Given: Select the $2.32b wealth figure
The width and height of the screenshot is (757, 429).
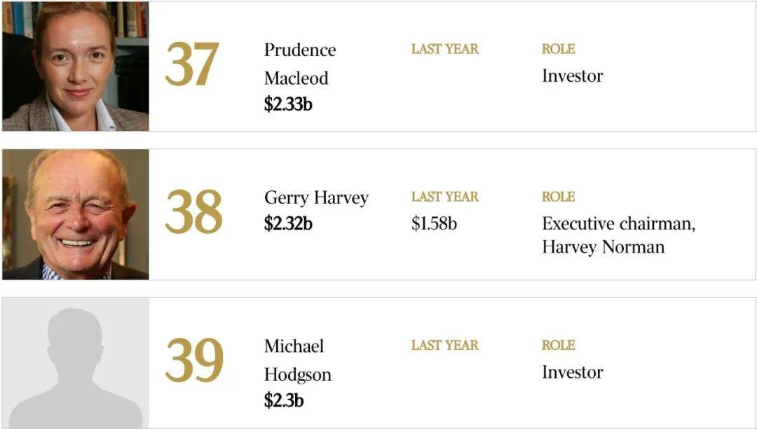Looking at the screenshot, I should coord(288,224).
